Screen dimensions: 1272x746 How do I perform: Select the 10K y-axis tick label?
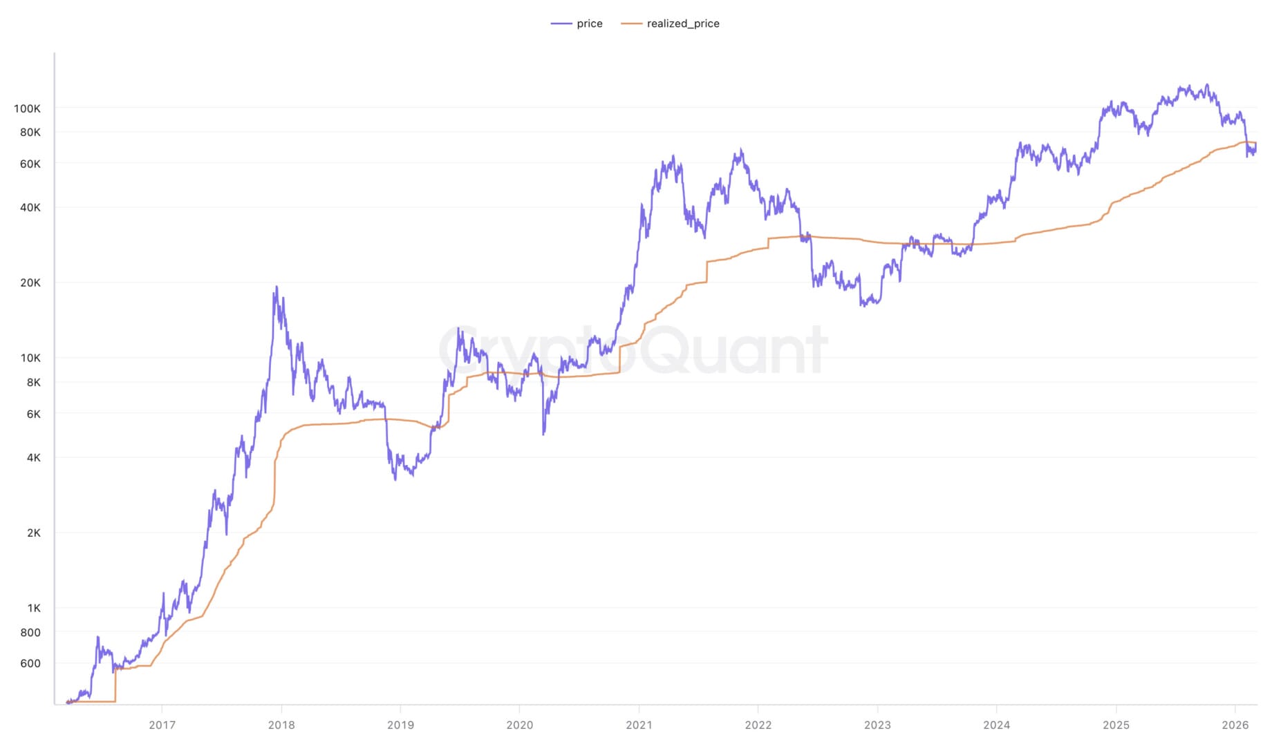[30, 358]
